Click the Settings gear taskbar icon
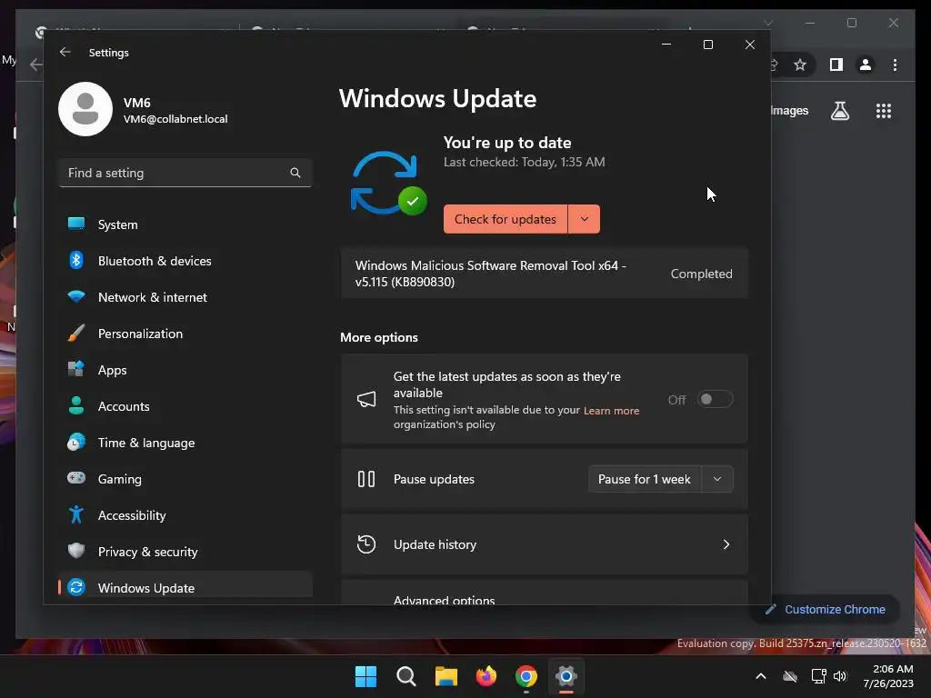The image size is (931, 698). coord(566,676)
